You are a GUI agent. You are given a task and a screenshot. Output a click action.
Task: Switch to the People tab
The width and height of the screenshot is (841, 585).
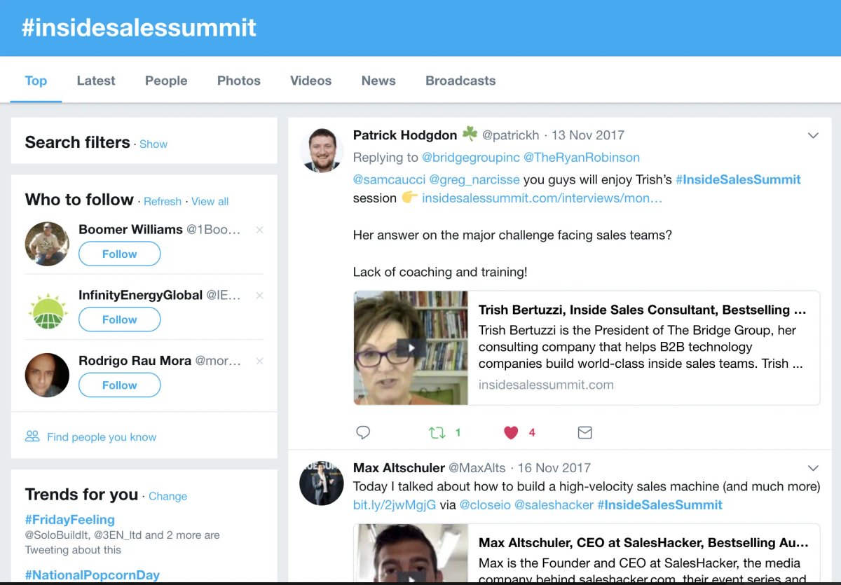click(x=166, y=81)
